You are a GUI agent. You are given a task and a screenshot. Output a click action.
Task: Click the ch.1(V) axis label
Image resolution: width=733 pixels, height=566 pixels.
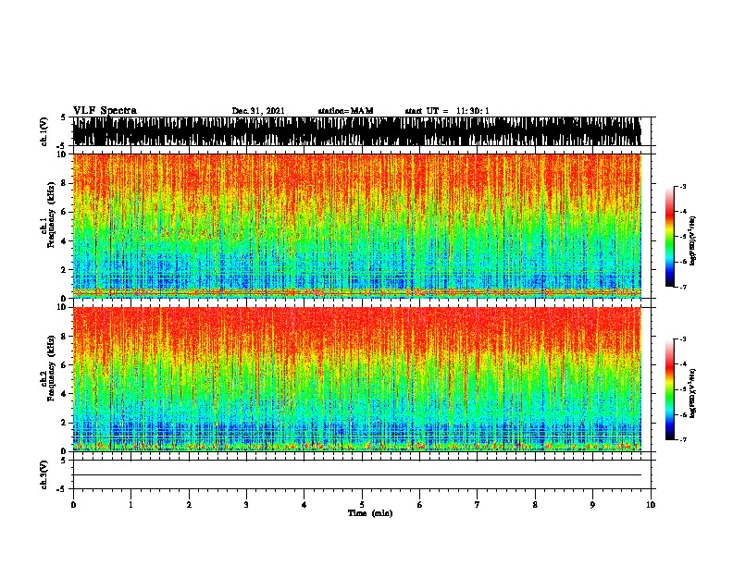point(44,131)
